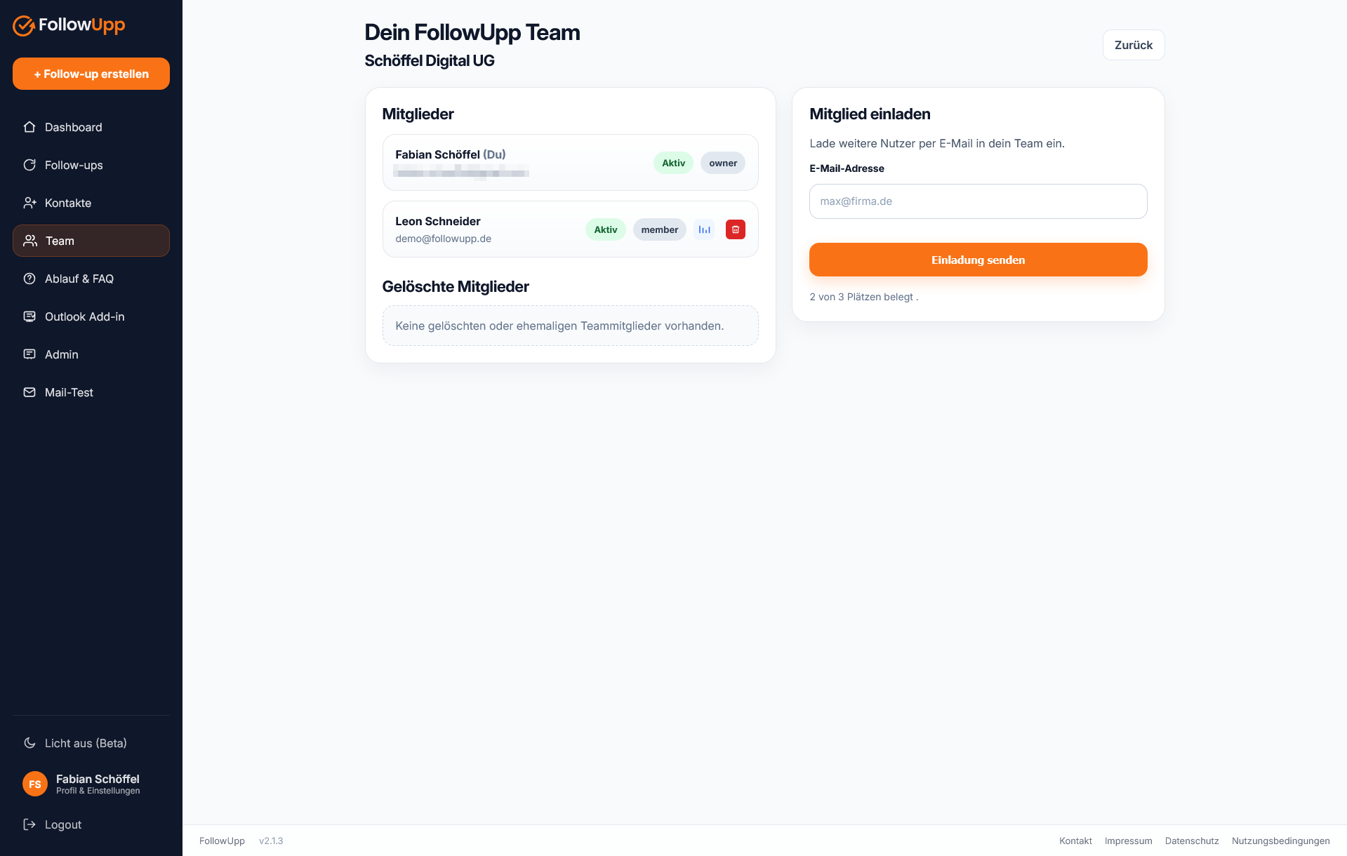Click the Outlook Add-in icon
Viewport: 1347px width, 856px height.
click(x=29, y=316)
